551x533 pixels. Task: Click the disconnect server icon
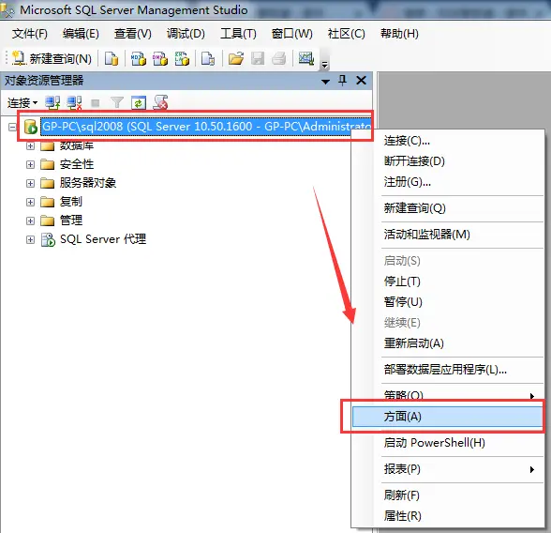pyautogui.click(x=74, y=102)
